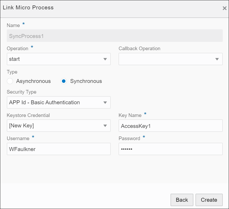The height and width of the screenshot is (209, 229).
Task: Click the Back button
Action: 182,200
